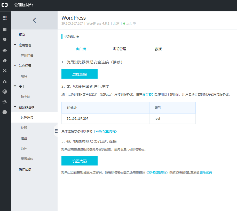Click the 运行中 status indicator

(x=129, y=24)
